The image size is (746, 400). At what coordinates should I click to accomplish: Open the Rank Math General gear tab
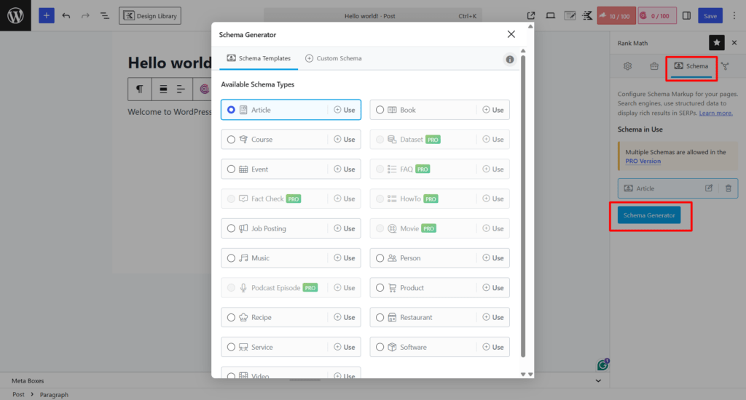click(627, 66)
